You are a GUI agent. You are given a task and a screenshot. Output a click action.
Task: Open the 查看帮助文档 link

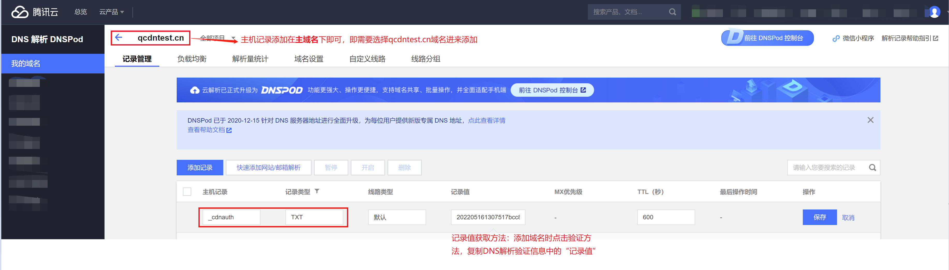point(210,130)
